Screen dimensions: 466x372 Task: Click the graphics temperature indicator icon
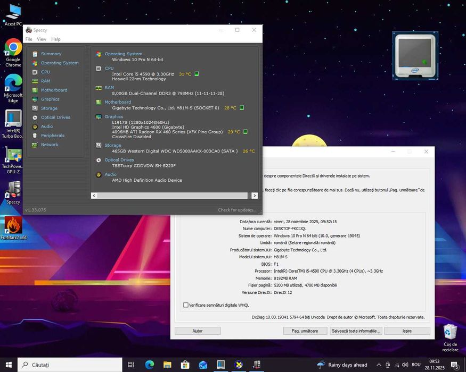tap(246, 132)
